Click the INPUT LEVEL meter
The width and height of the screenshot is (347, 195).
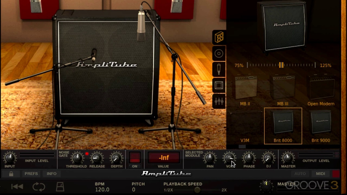(x=37, y=155)
